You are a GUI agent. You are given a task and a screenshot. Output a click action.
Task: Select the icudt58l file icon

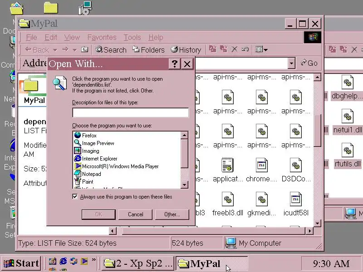click(296, 199)
